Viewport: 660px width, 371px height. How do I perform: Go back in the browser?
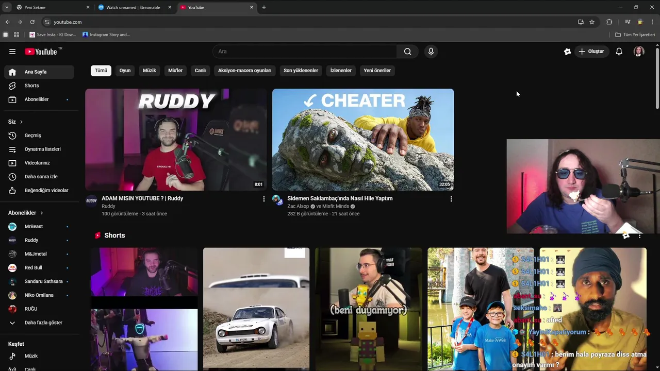click(7, 22)
